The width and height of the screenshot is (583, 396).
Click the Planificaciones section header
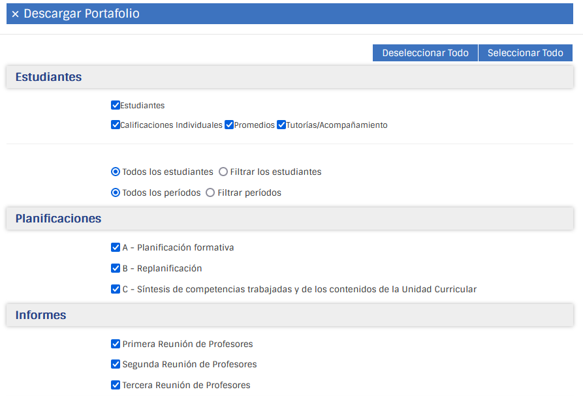(59, 219)
